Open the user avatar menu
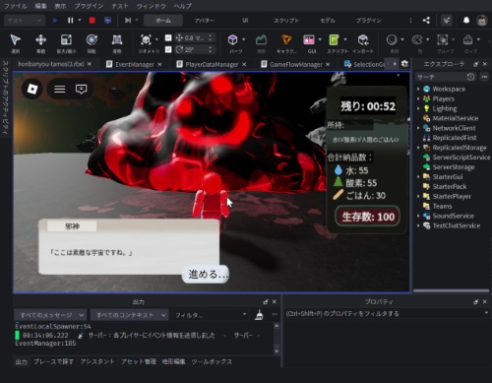 (482, 21)
